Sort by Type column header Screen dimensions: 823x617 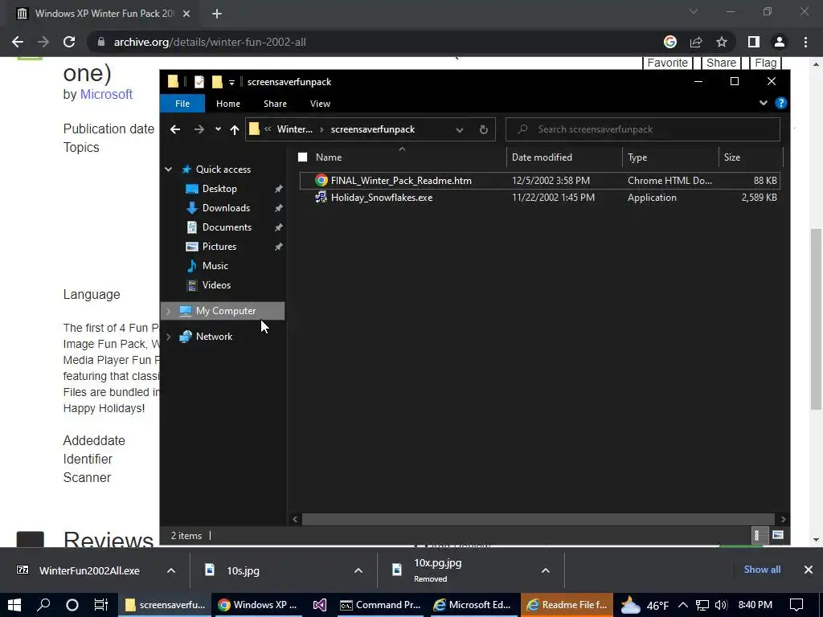click(637, 157)
